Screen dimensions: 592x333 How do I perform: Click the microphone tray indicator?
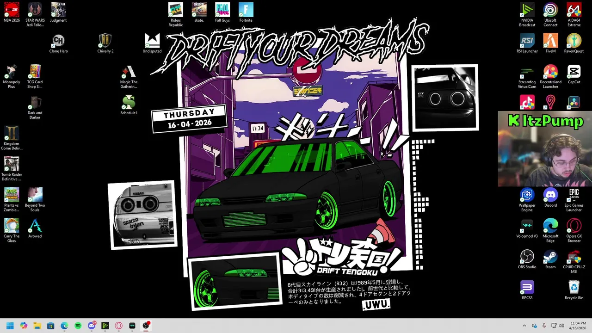pos(544,326)
